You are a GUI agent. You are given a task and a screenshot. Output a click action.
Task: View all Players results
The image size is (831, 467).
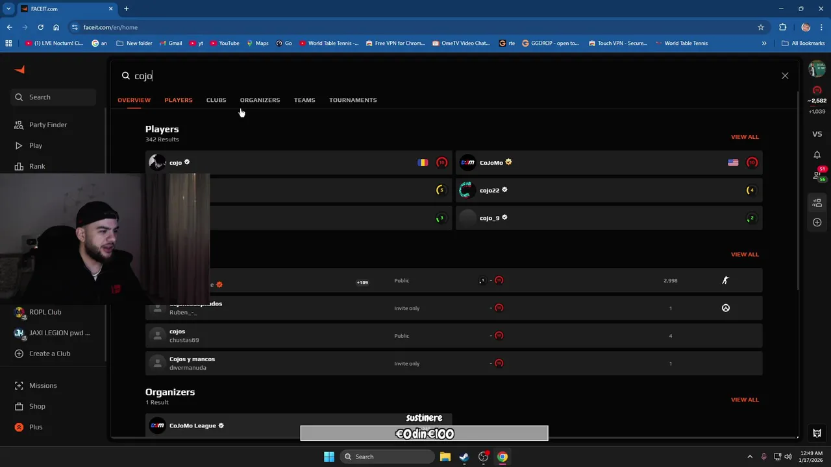point(745,137)
